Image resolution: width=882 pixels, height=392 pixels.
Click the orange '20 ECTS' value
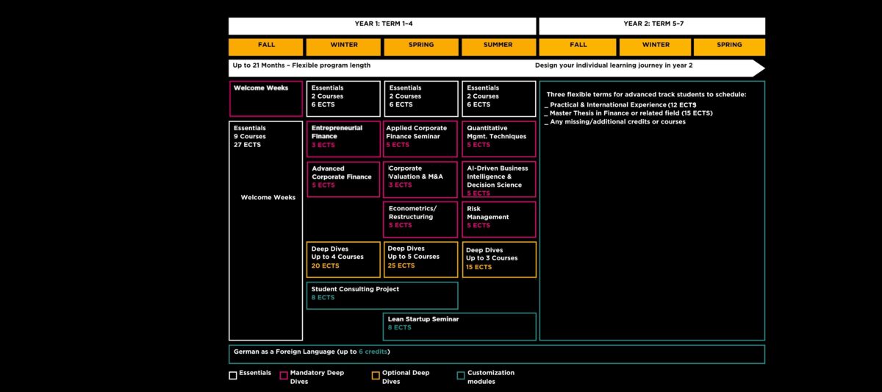326,266
